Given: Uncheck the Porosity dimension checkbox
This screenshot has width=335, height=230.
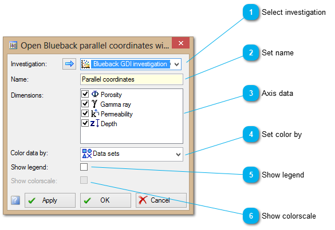Looking at the screenshot, I should click(85, 94).
